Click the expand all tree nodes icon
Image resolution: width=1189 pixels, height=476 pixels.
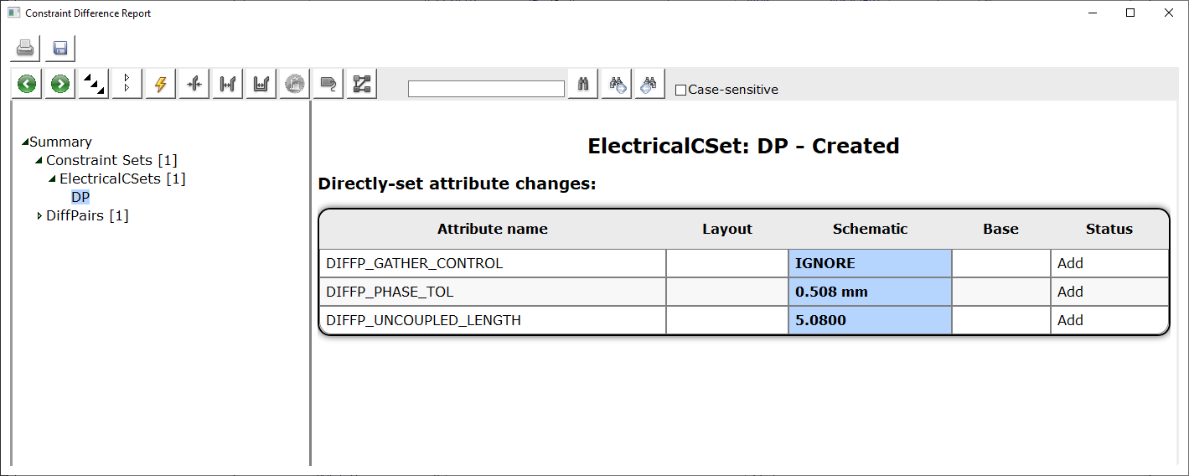pos(94,84)
